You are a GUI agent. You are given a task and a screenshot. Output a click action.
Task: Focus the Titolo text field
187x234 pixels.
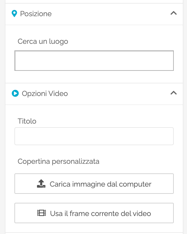pos(94,136)
